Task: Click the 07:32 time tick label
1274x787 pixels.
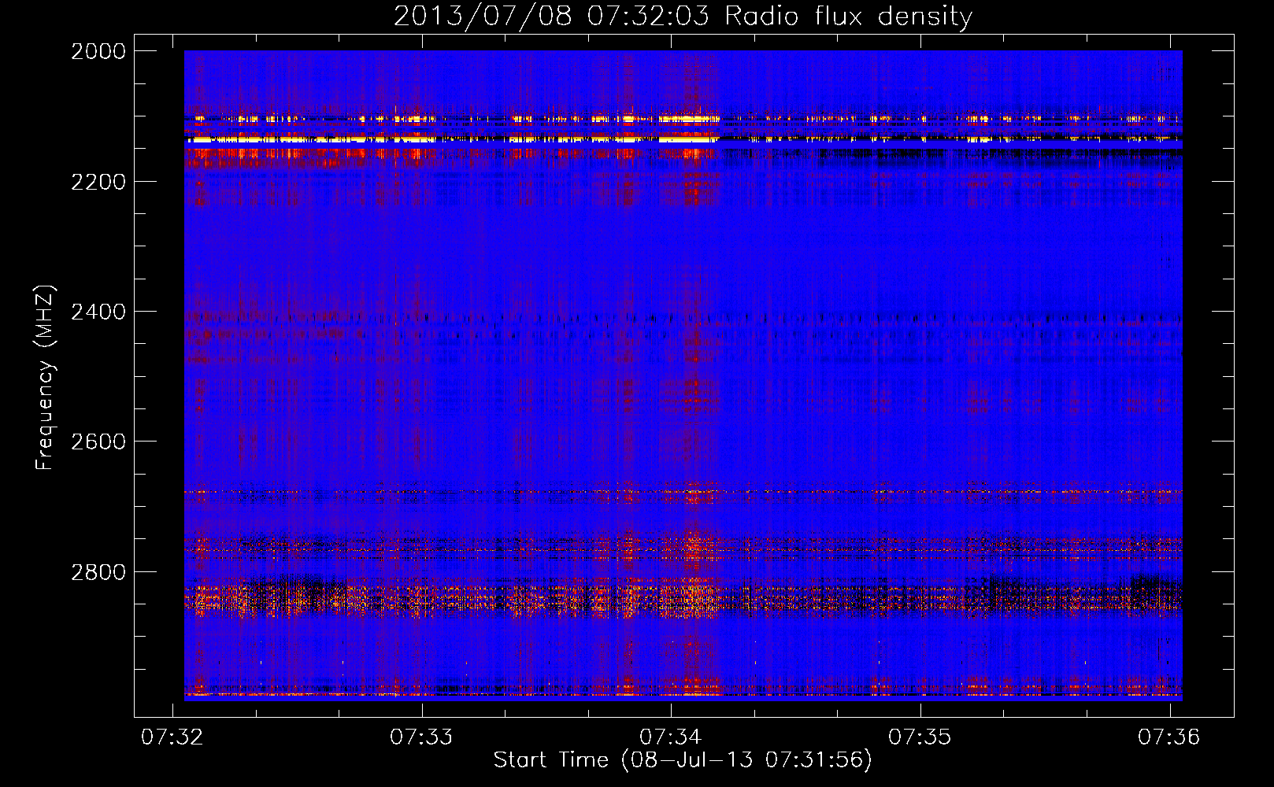Action: pyautogui.click(x=172, y=737)
